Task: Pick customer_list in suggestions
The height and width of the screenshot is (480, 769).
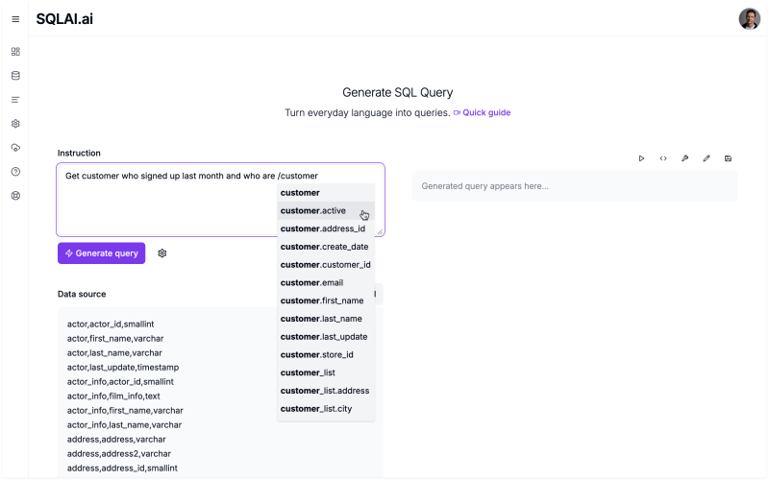Action: [326, 372]
